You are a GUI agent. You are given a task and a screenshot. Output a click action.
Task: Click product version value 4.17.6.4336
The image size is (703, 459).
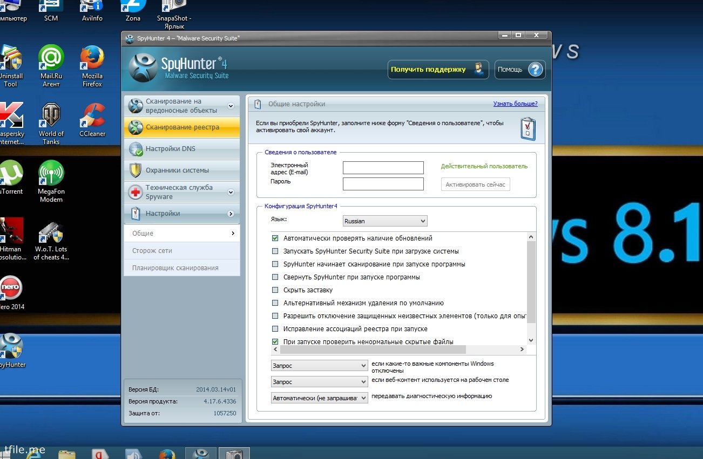click(220, 401)
